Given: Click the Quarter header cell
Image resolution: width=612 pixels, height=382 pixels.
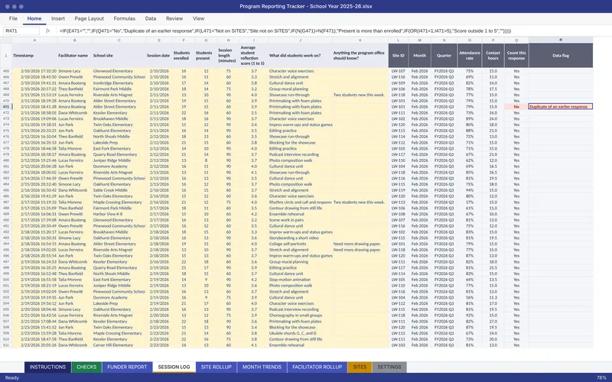Looking at the screenshot, I should pyautogui.click(x=444, y=55).
